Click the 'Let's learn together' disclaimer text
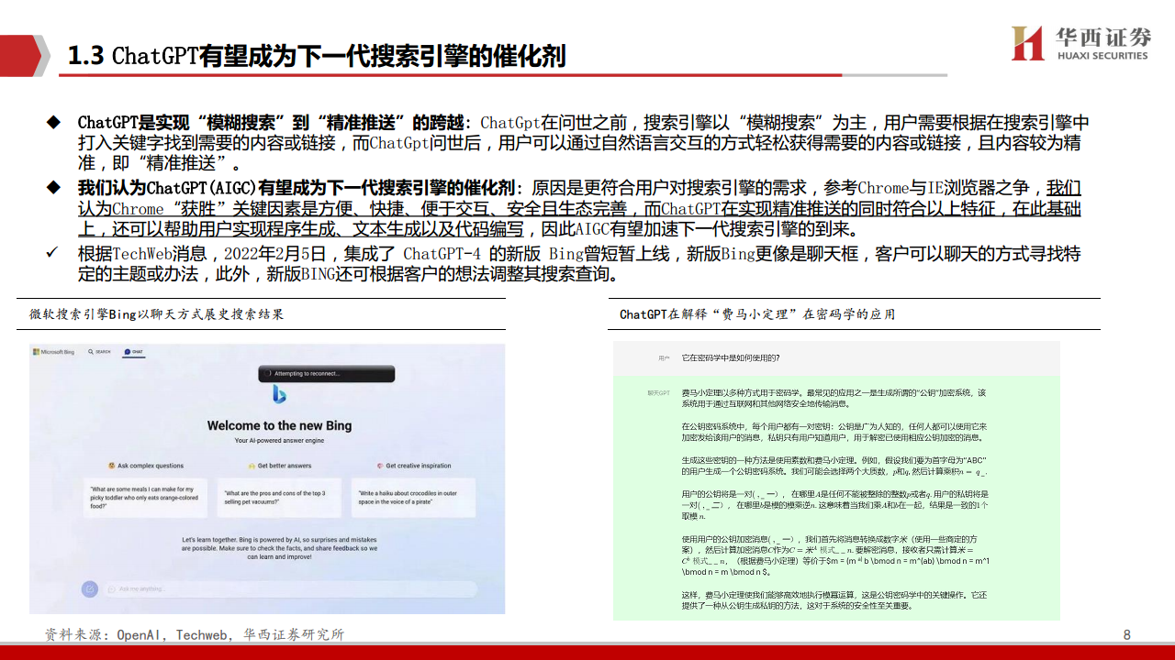This screenshot has width=1175, height=660. click(279, 548)
